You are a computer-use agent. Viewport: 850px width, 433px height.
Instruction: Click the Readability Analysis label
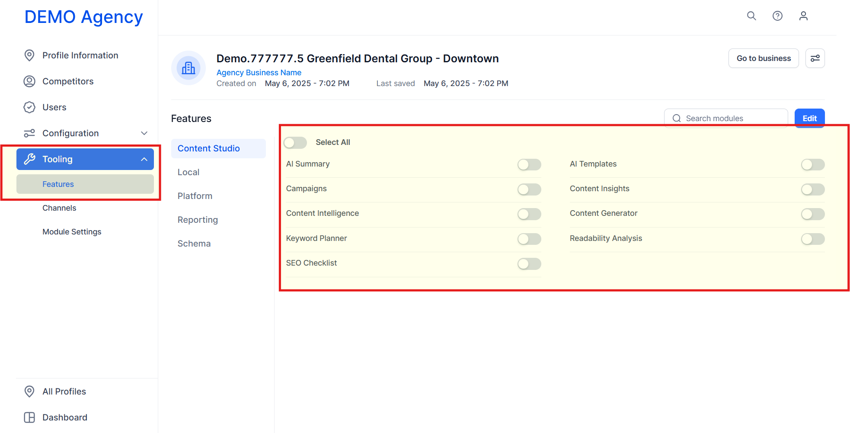tap(606, 238)
